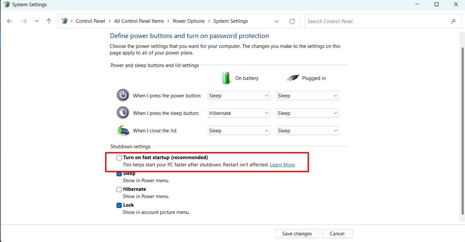Viewport: 465px width, 242px height.
Task: Click the forward navigation arrow
Action: tap(24, 21)
